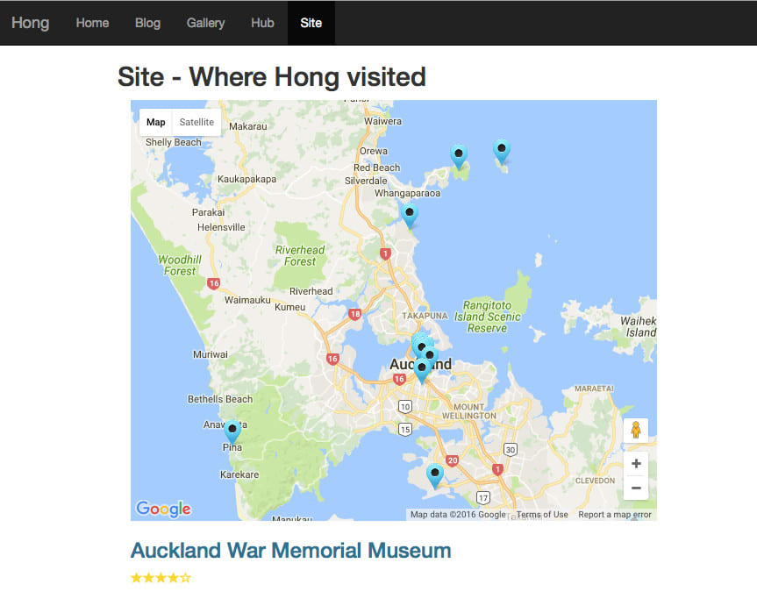
Task: Open Auckland War Memorial Museum link
Action: 290,551
